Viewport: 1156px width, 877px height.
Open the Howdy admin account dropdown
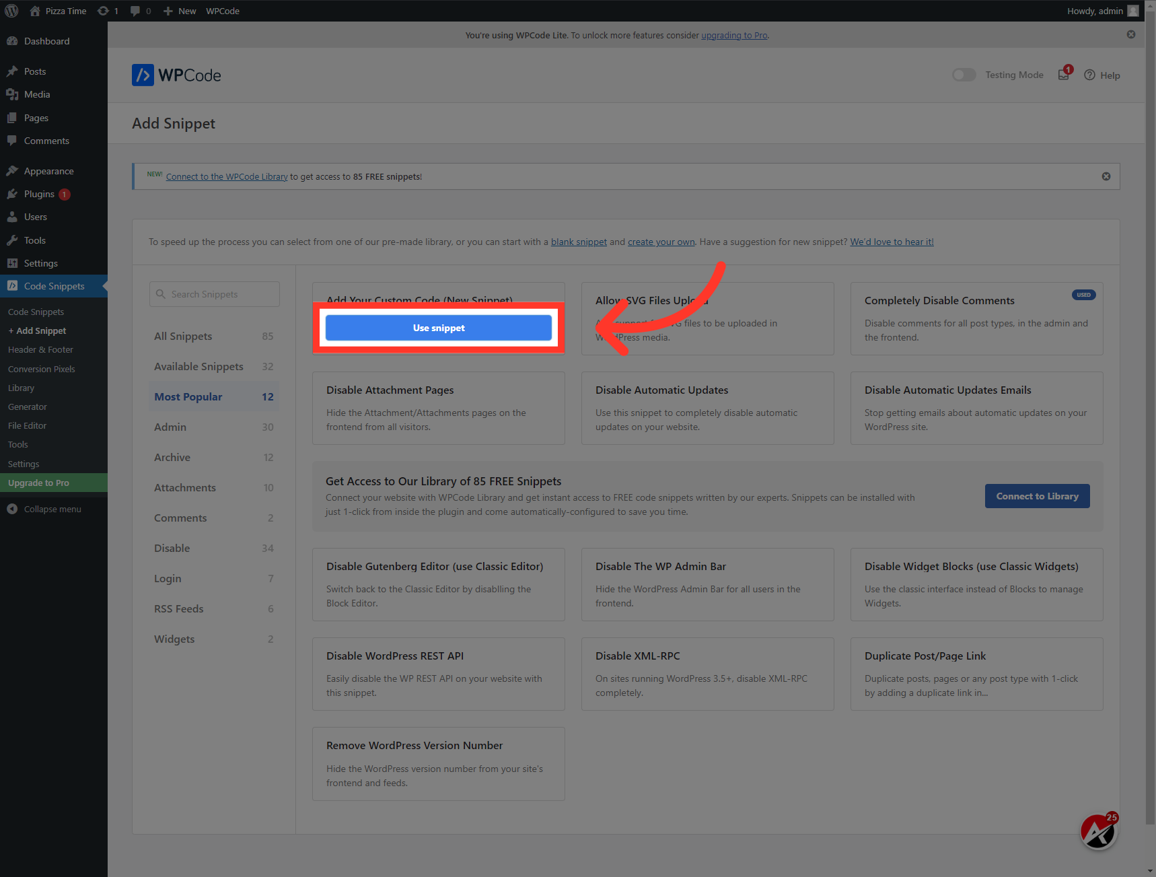(x=1095, y=11)
